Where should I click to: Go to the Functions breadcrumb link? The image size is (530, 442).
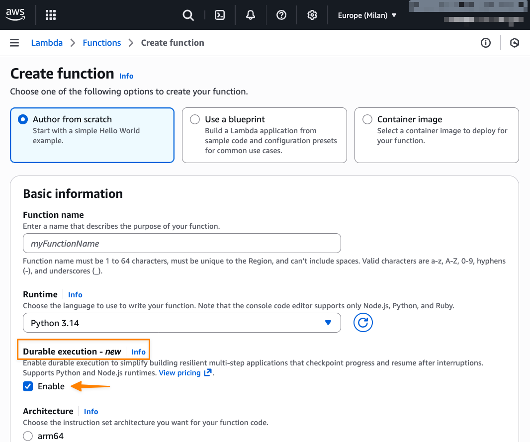point(101,43)
